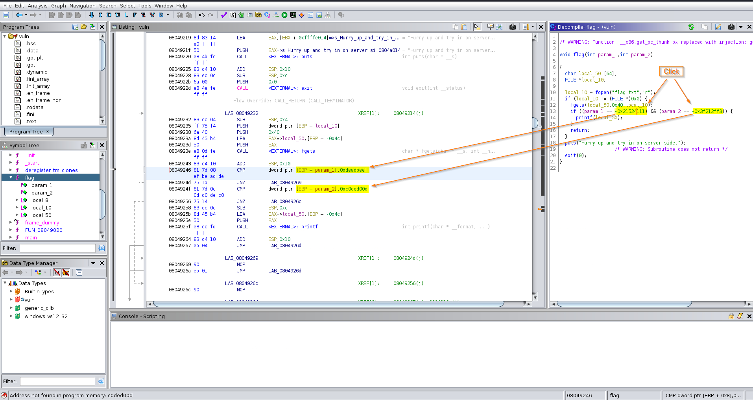Toggle the collapse-all icon in Data Type Manager toolbar

pyautogui.click(x=79, y=272)
